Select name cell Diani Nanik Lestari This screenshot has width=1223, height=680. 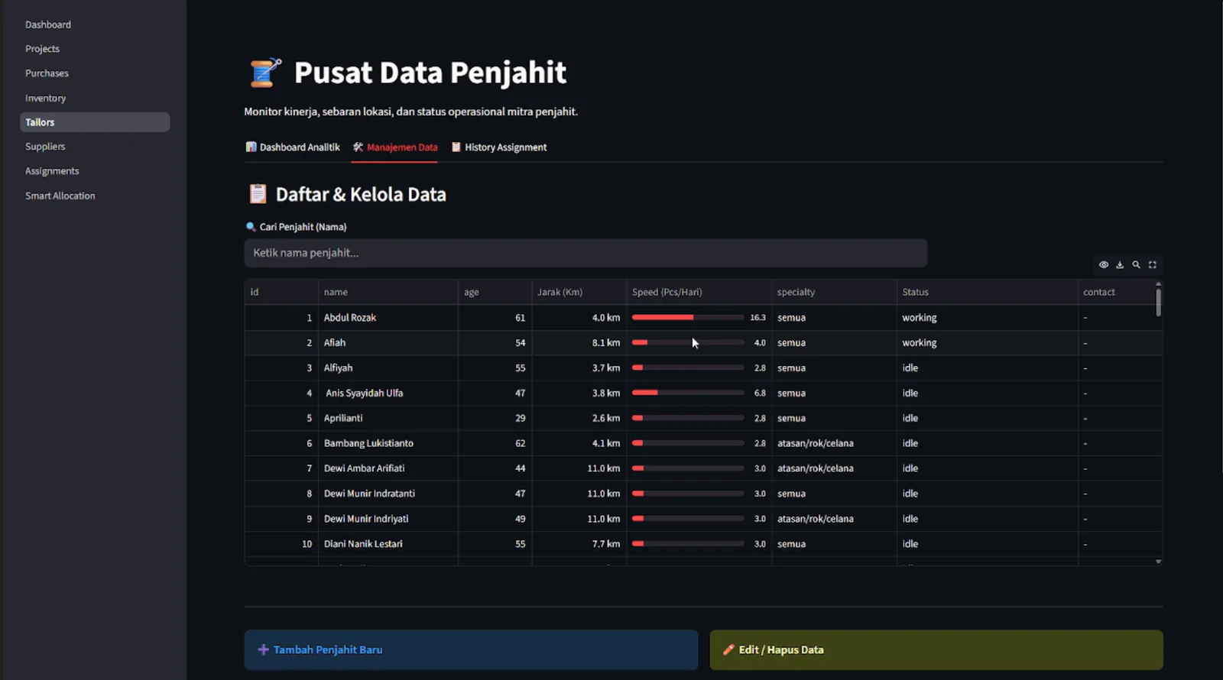[x=388, y=544]
